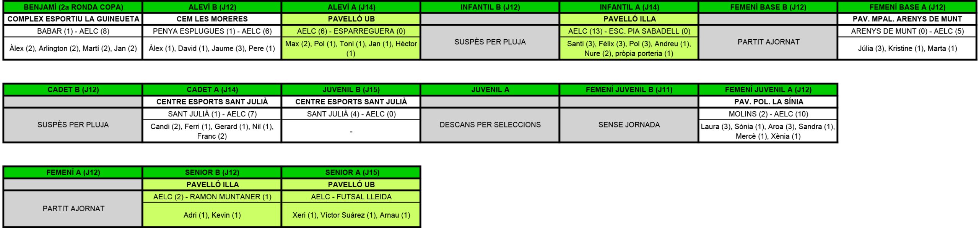The height and width of the screenshot is (228, 979).
Task: Select the CEM LES MORERES cell
Action: 212,19
